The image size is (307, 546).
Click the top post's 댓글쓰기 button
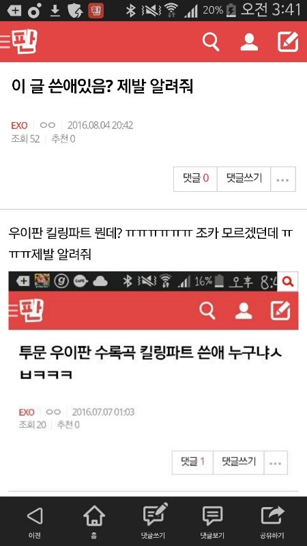(x=244, y=179)
